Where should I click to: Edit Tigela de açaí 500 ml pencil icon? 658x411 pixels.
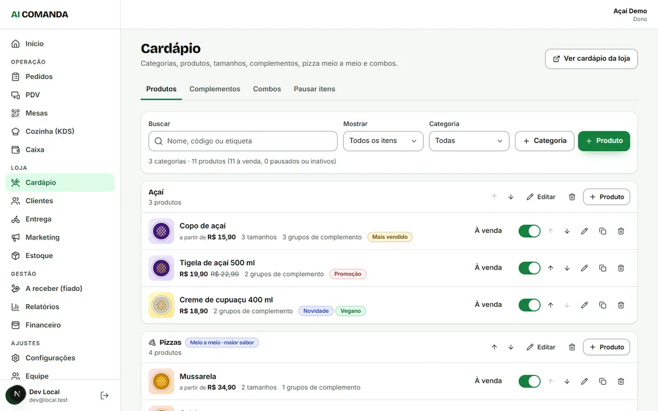coord(585,268)
